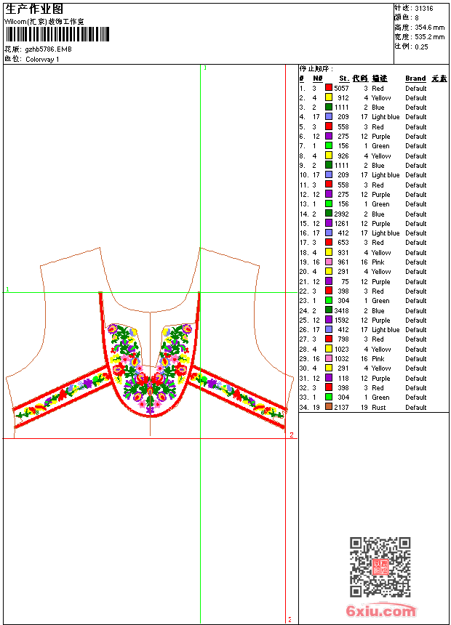Click the 'Pink' description in row 19
451x625 pixels.
pos(378,262)
